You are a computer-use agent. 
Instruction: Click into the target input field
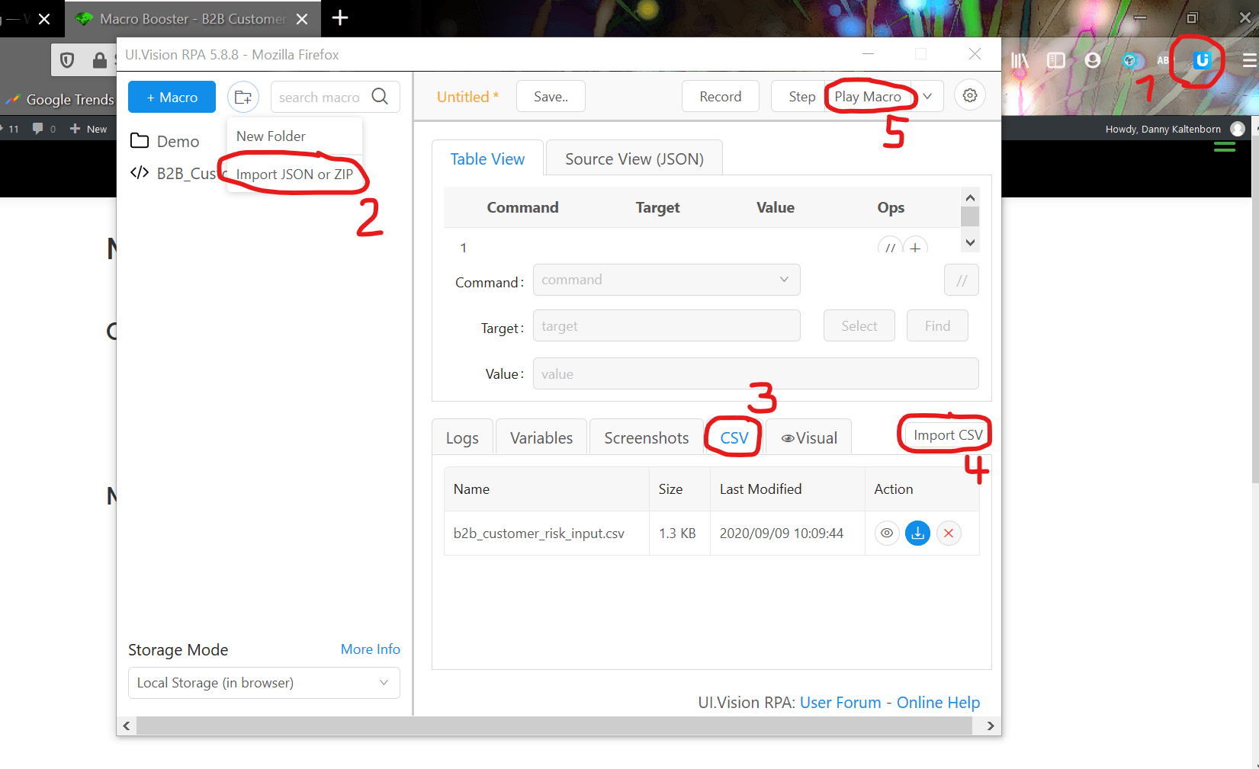point(666,326)
